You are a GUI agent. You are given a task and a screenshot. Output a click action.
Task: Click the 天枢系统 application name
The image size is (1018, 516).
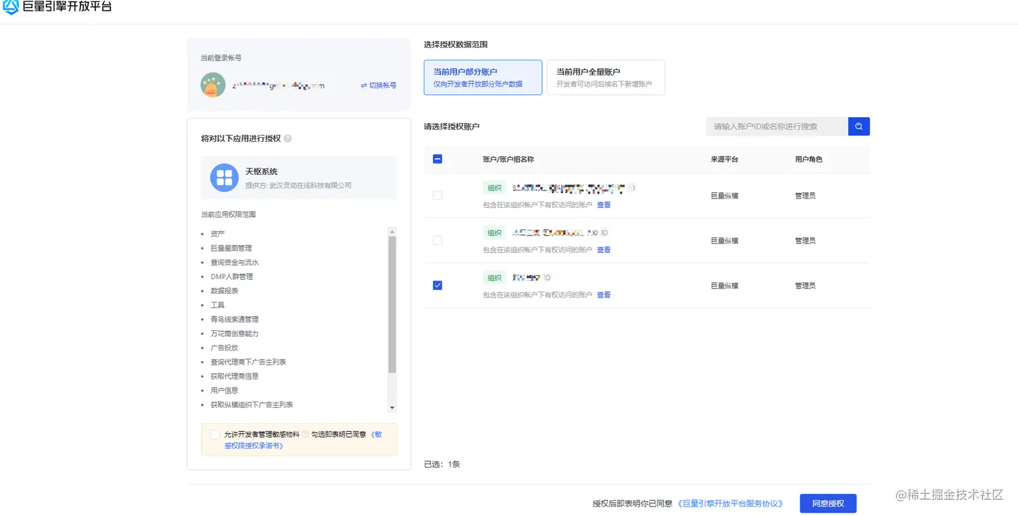[x=261, y=172]
